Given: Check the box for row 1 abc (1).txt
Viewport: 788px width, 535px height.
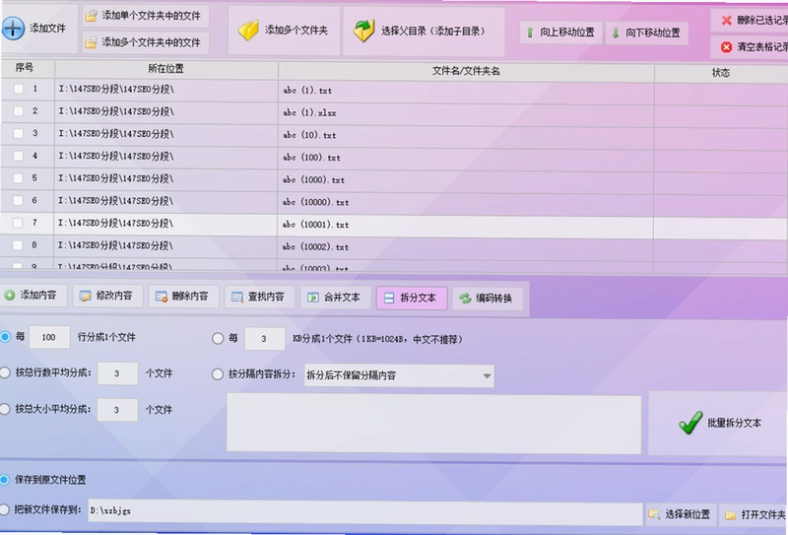Looking at the screenshot, I should 19,89.
